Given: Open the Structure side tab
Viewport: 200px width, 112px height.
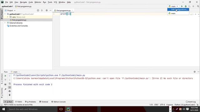Looking at the screenshot, I should tap(2, 78).
